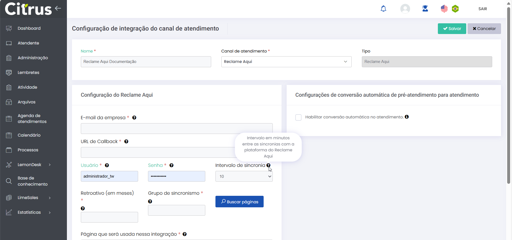The width and height of the screenshot is (512, 240).
Task: Click the Buscar páginas button
Action: pos(239,202)
